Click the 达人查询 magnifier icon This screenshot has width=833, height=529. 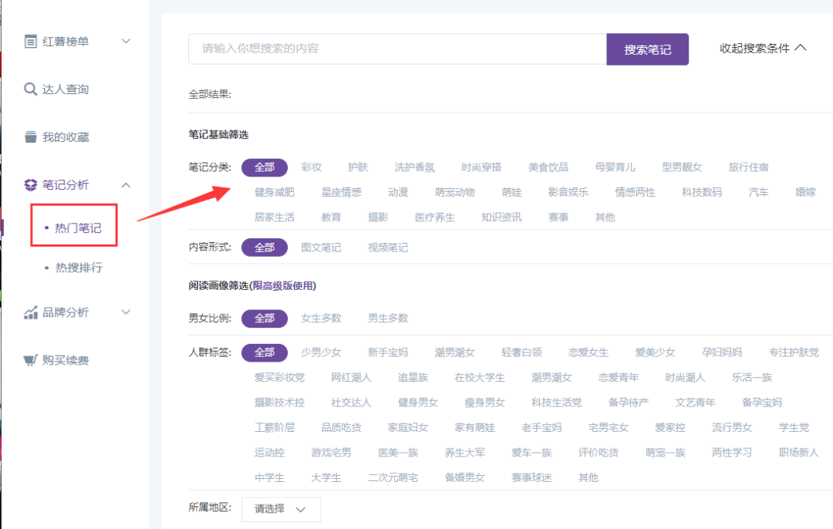click(x=31, y=89)
